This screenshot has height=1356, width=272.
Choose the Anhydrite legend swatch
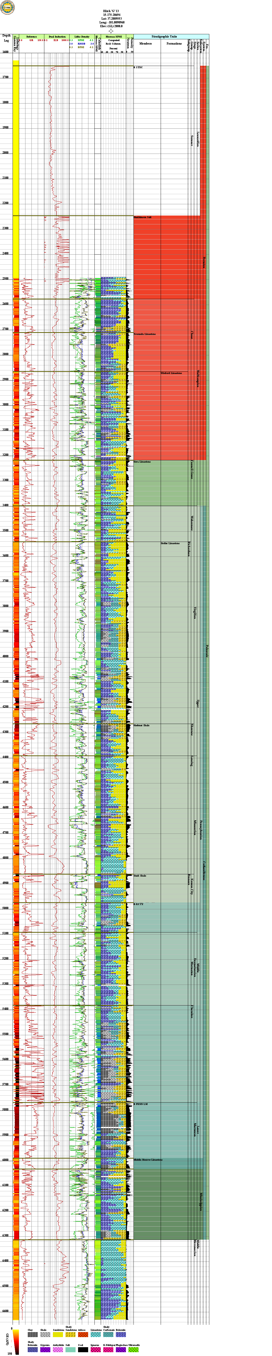click(57, 1350)
